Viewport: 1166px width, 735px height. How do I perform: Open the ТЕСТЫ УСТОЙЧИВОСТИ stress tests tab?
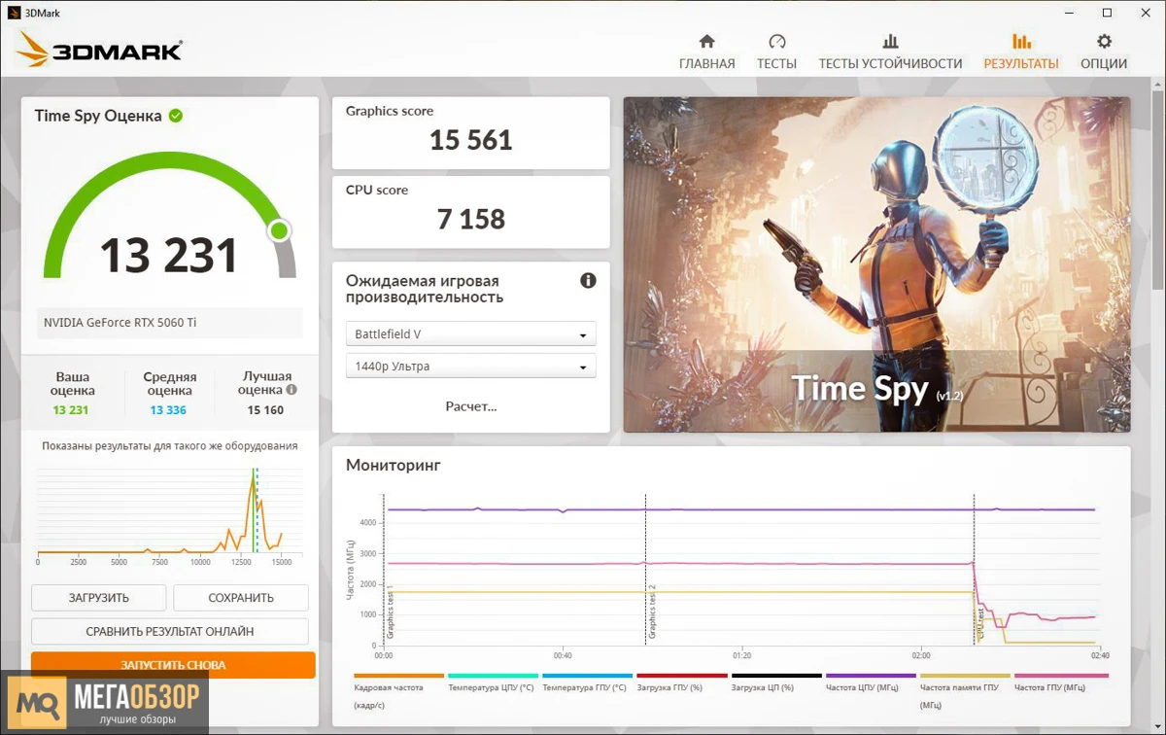(890, 52)
